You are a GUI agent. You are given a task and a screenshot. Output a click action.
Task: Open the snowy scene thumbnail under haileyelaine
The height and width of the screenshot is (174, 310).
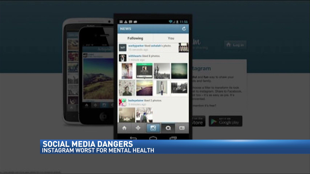click(144, 115)
